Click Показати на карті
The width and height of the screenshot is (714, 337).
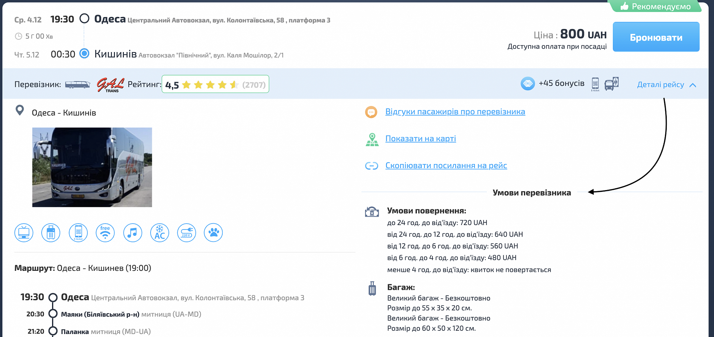point(421,138)
